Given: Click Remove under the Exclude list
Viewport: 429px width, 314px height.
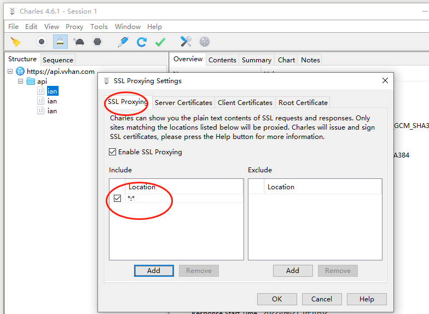Looking at the screenshot, I should coord(338,270).
